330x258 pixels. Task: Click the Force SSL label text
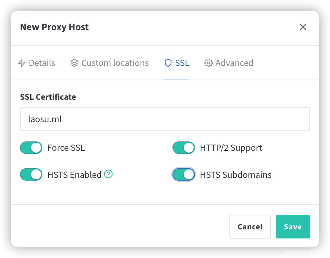click(x=66, y=148)
